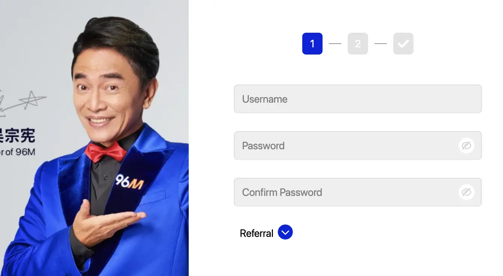Screen dimensions: 503x276
Task: Expand the Referral section with the blue chevron
Action: coord(285,232)
